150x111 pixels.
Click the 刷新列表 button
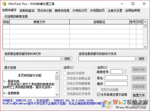(x=139, y=70)
